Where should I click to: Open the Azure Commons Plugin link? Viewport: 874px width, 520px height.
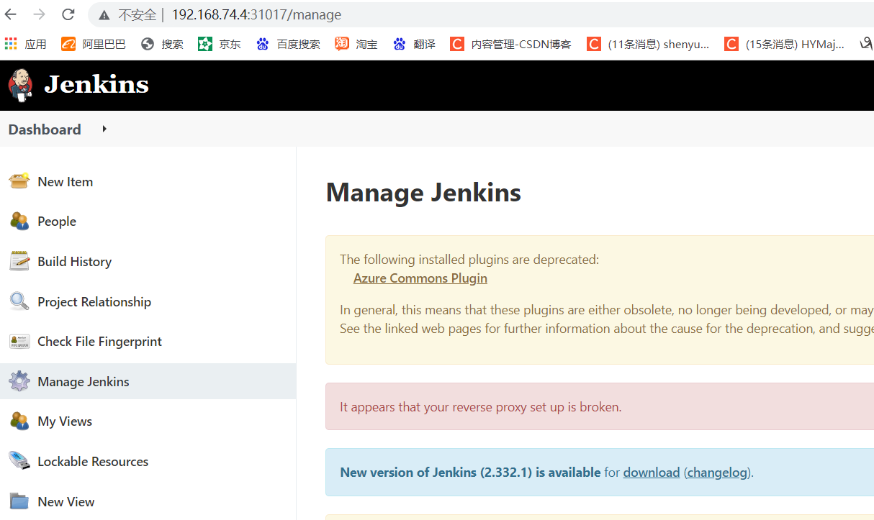click(420, 278)
